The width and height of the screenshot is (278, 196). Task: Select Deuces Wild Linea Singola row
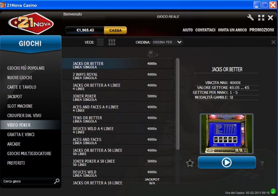click(x=118, y=172)
